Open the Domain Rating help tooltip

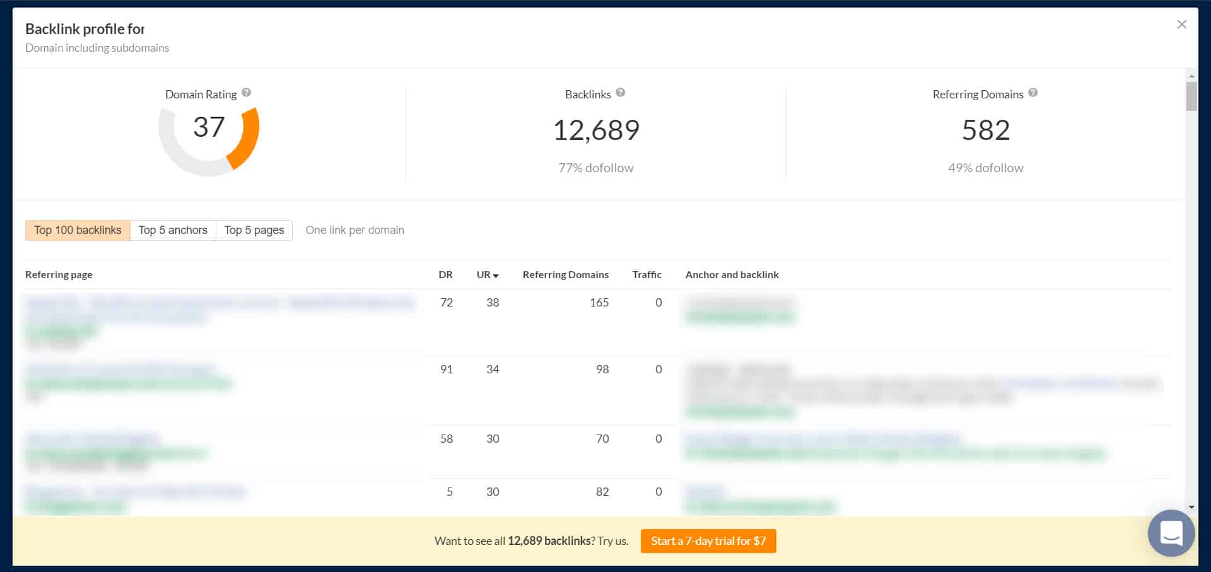tap(246, 92)
